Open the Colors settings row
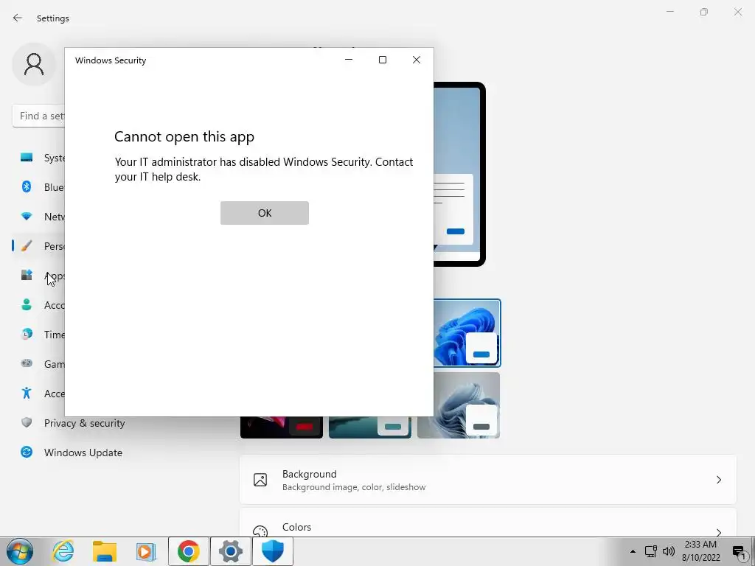The width and height of the screenshot is (755, 566). point(488,523)
